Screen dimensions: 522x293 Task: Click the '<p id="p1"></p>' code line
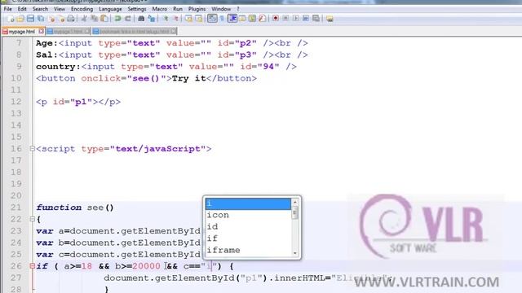[x=78, y=102]
